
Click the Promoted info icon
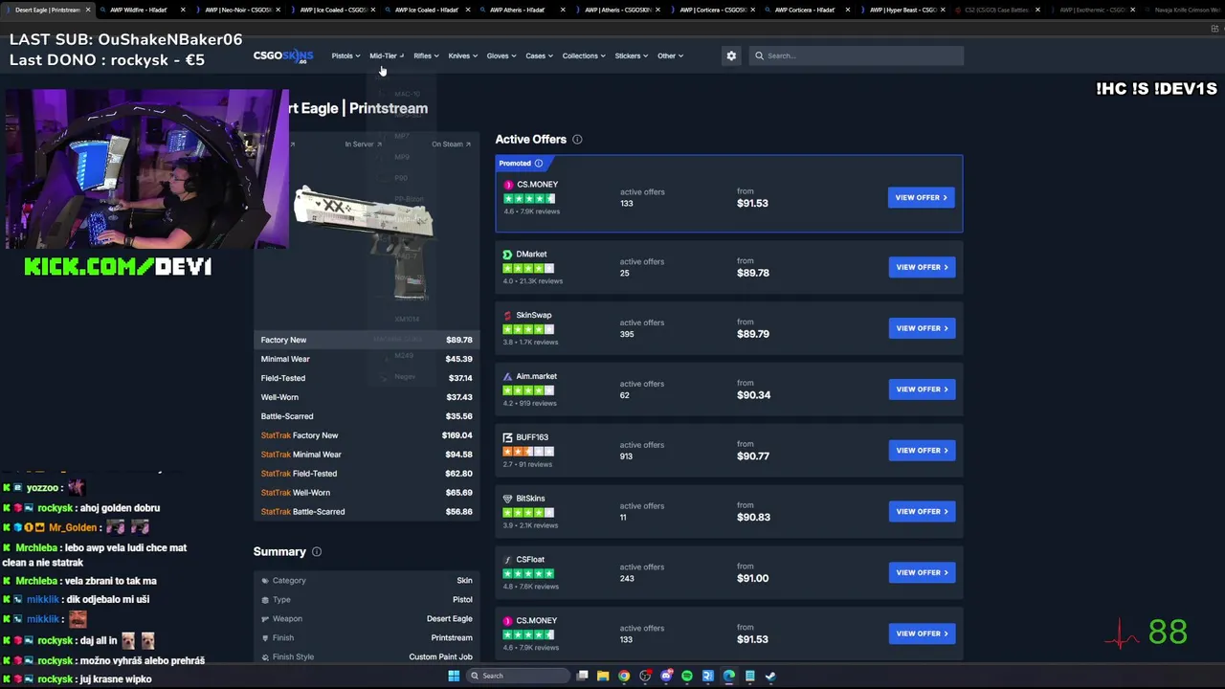539,164
